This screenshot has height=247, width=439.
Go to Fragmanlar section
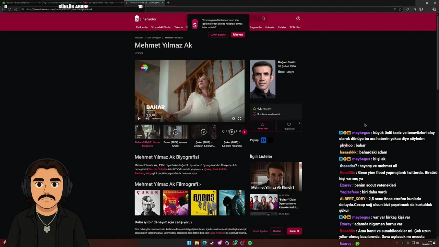click(256, 27)
